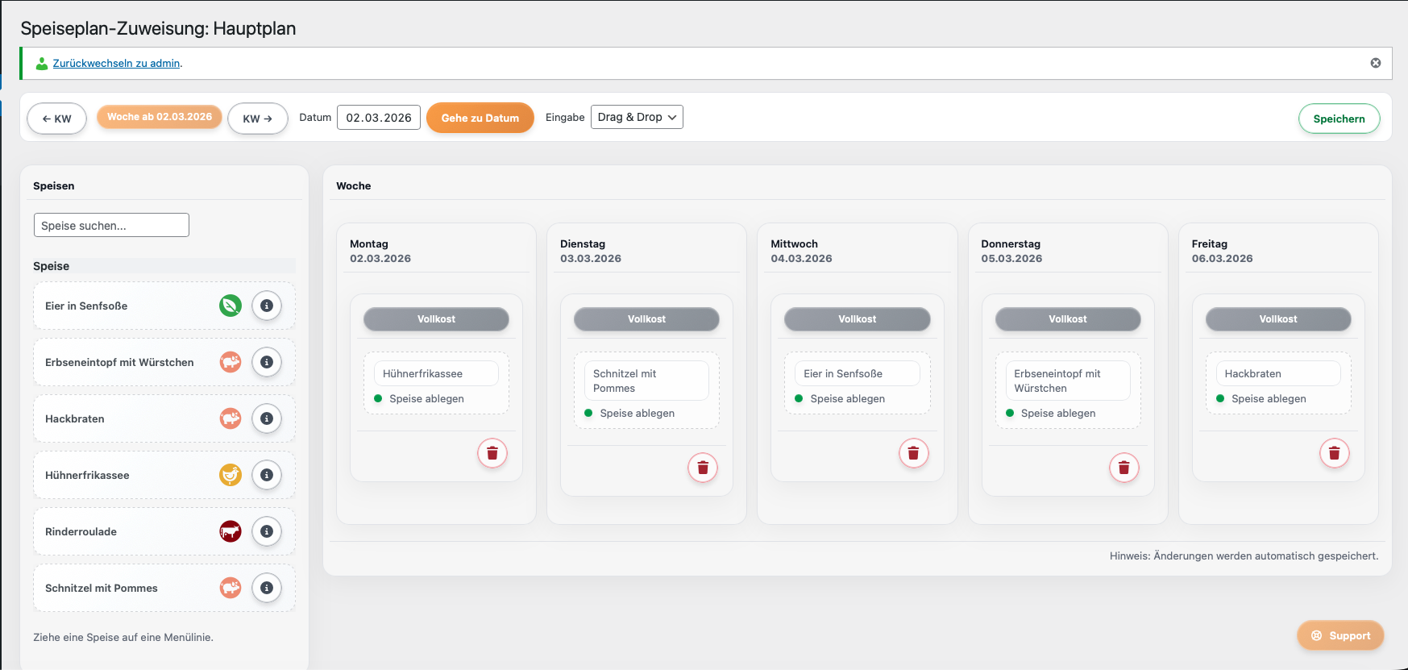Click the Datum date field
This screenshot has width=1408, height=670.
tap(379, 118)
